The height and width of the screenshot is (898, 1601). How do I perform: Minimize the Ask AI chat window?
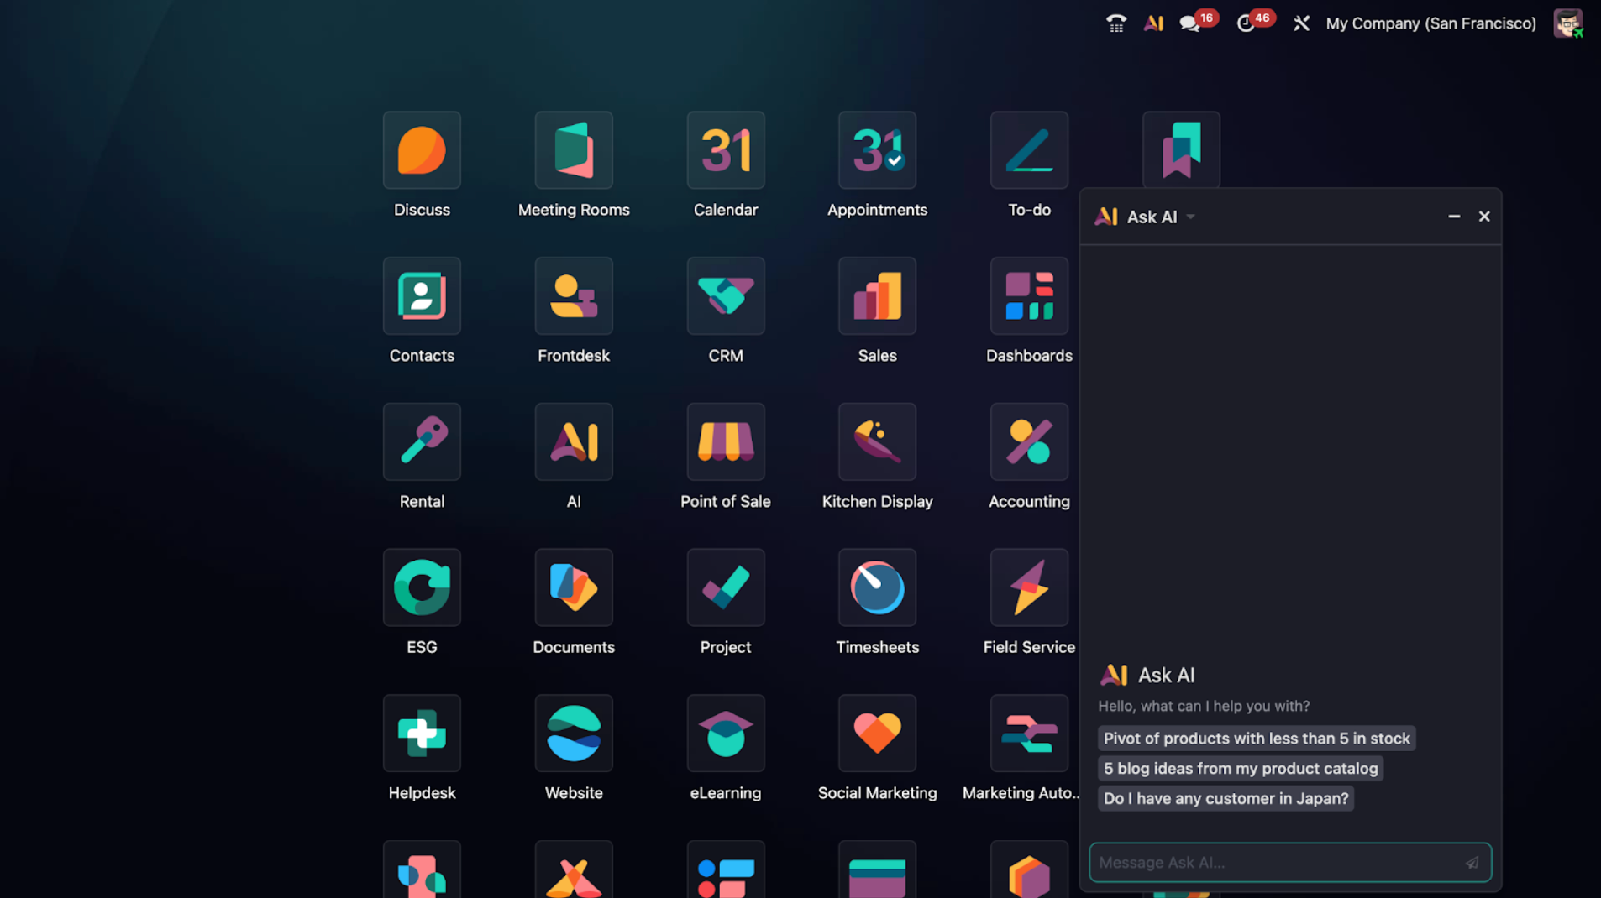tap(1454, 217)
